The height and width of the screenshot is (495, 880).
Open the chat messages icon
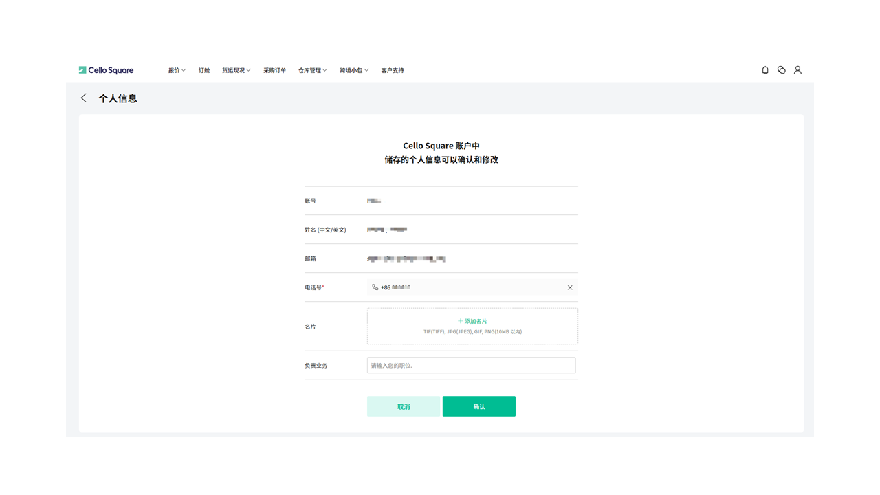click(782, 70)
